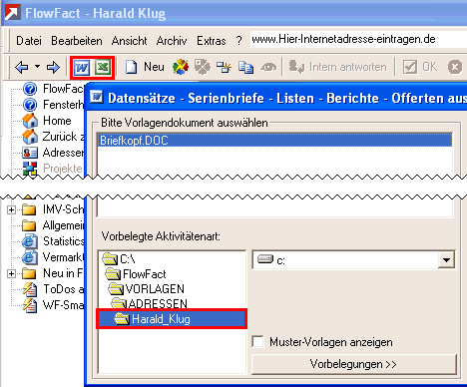Expand the Neu in F... folder node

pos(11,273)
